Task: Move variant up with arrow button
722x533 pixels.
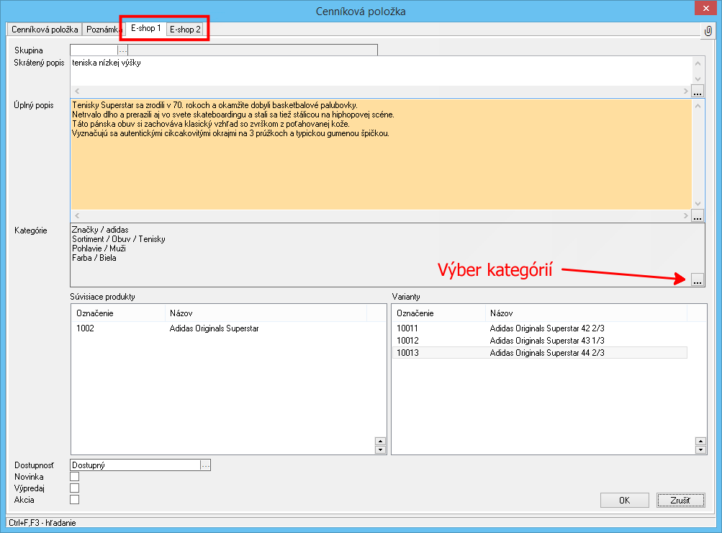Action: pyautogui.click(x=700, y=442)
